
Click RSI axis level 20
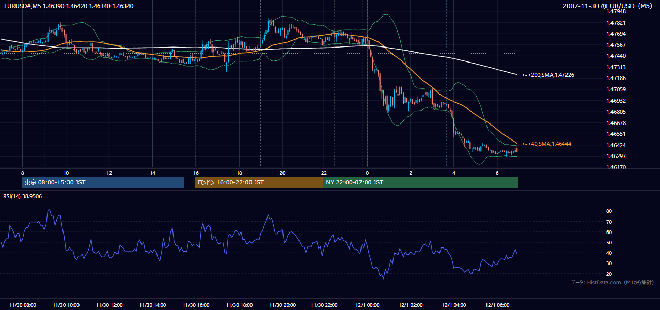[x=609, y=274]
